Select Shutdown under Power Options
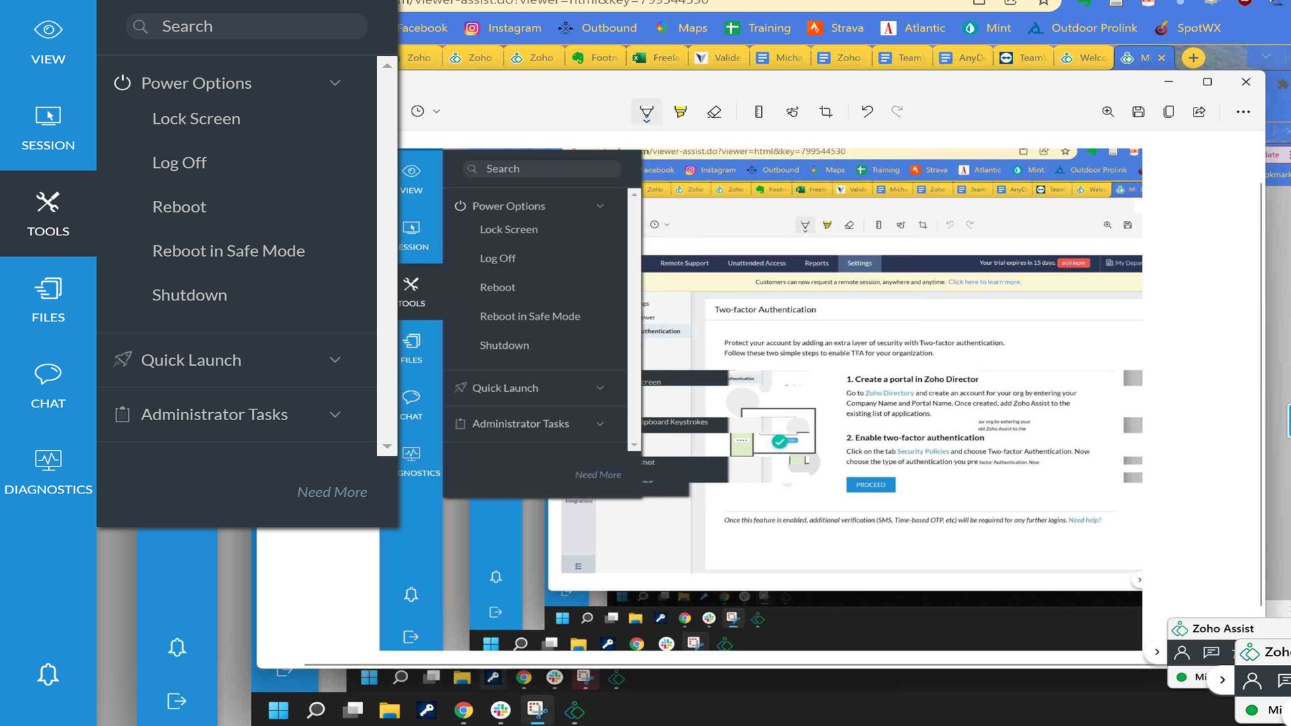This screenshot has width=1291, height=726. coord(190,294)
